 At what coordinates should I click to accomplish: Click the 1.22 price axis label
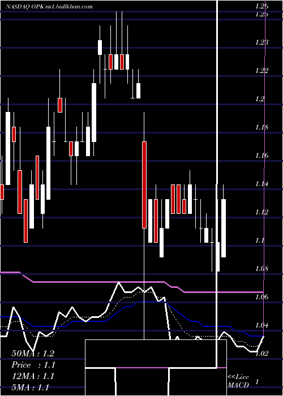click(x=261, y=71)
